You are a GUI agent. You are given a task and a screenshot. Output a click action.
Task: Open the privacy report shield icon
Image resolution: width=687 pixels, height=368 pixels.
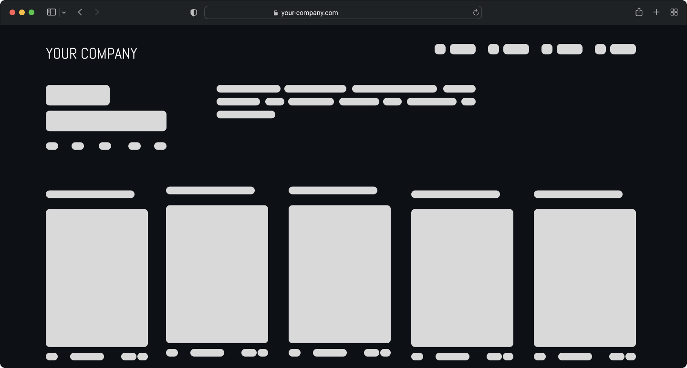click(194, 13)
